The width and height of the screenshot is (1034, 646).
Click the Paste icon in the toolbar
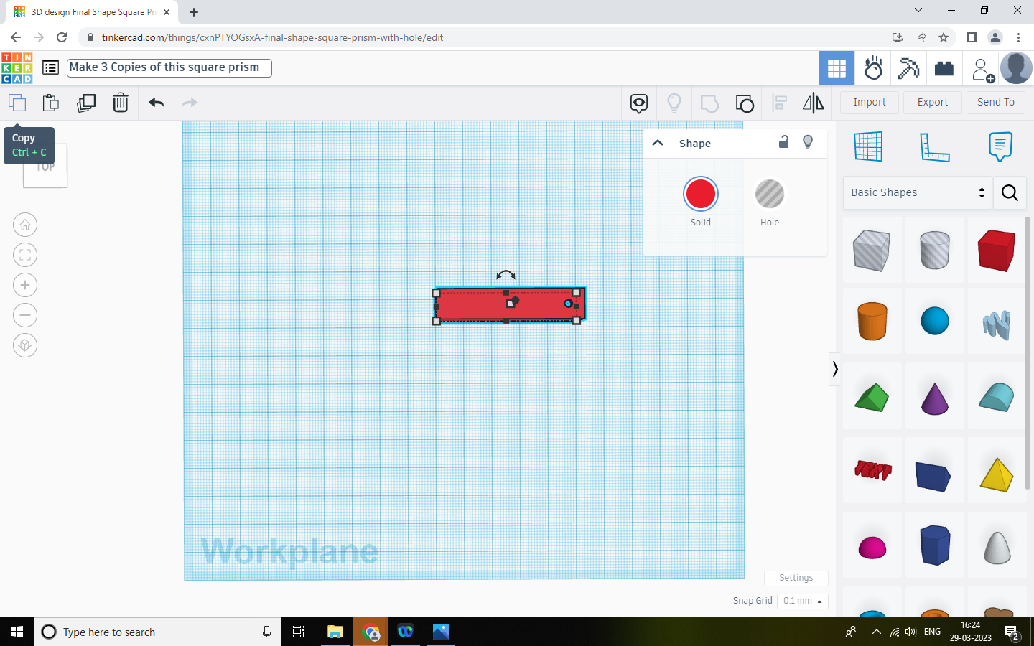click(50, 103)
